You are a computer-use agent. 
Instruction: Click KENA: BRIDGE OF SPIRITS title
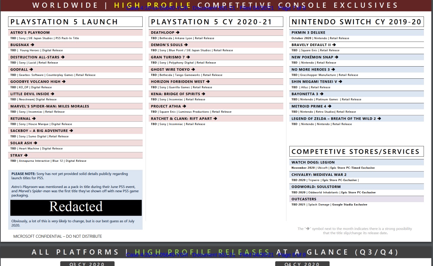(x=178, y=94)
